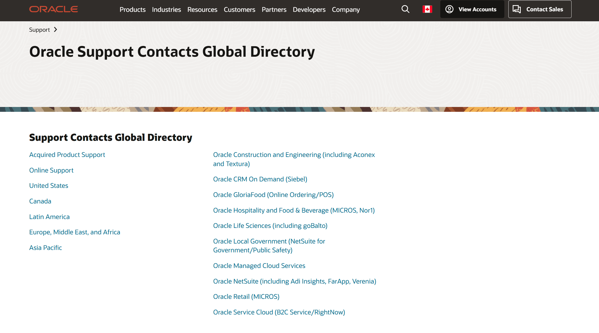Click the Contact Sales button
The height and width of the screenshot is (333, 599).
tap(540, 9)
